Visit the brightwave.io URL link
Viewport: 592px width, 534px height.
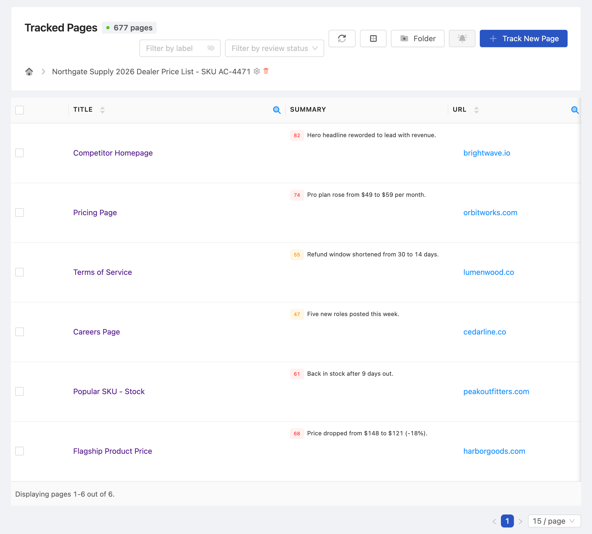pos(487,153)
